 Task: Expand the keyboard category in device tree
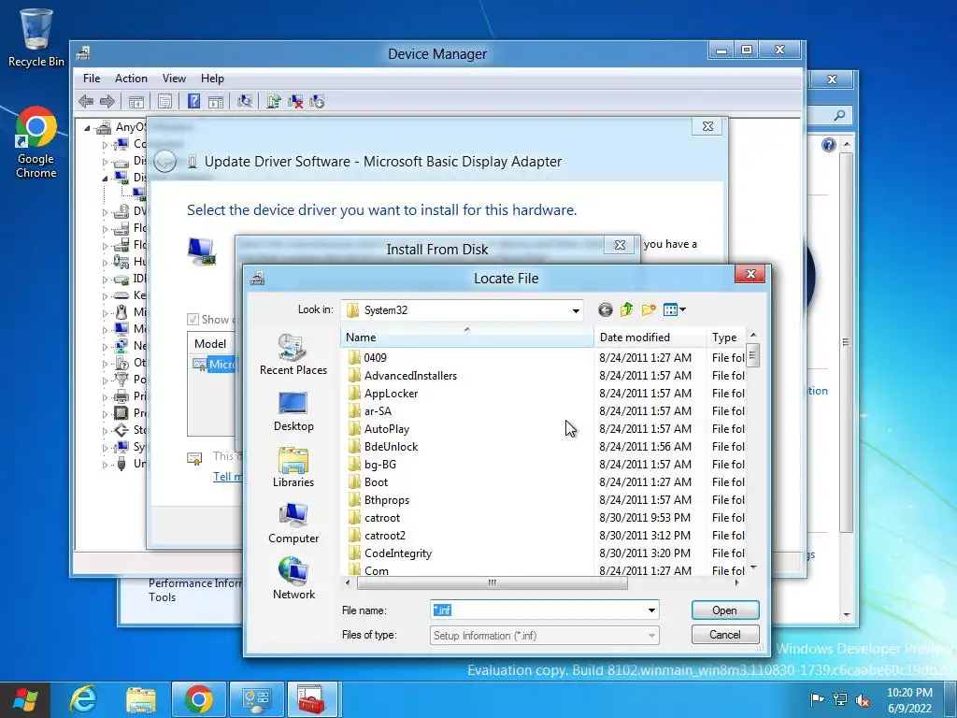[105, 296]
